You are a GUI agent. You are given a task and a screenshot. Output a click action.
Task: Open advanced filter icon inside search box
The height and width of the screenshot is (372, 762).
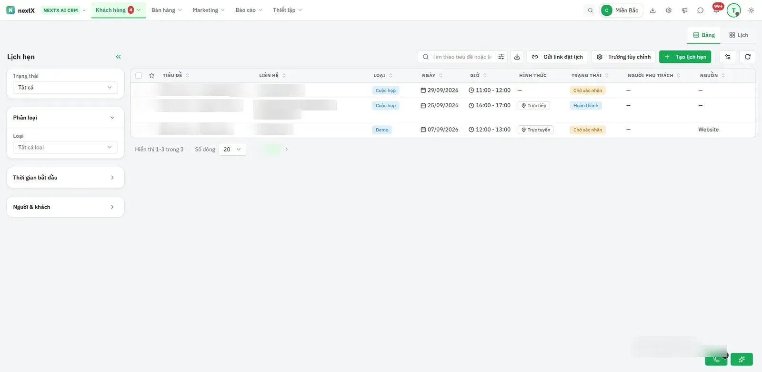[501, 57]
